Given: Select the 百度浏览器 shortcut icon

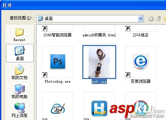Looking at the screenshot, I should coord(141,62).
